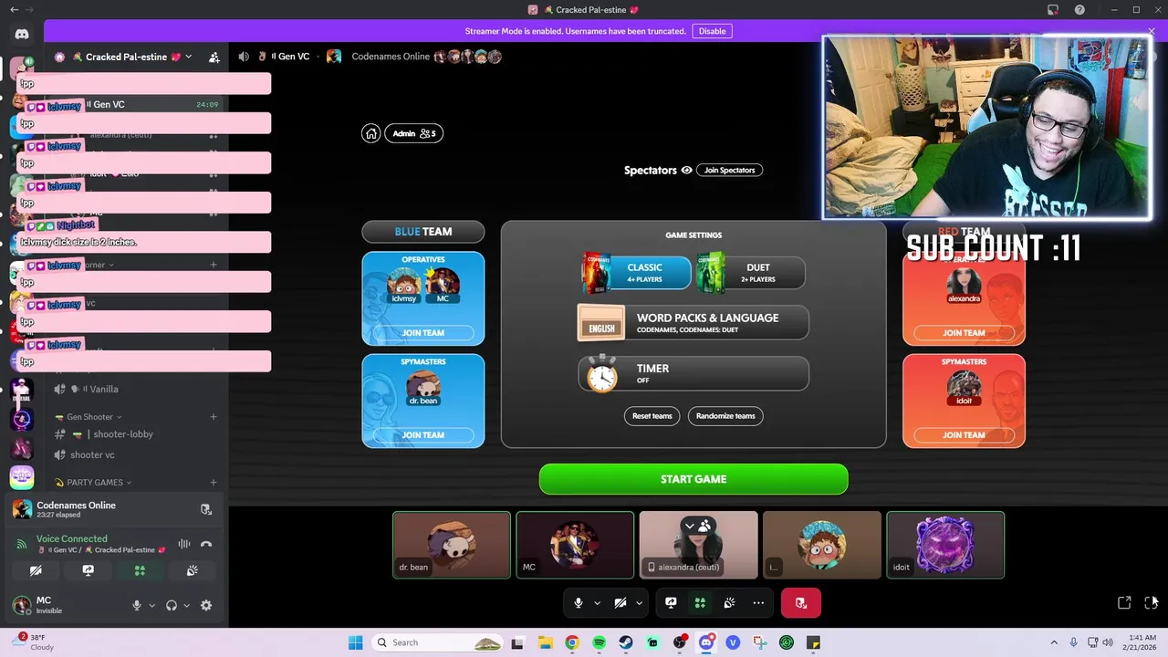Select Classic 4+ players game mode
Viewport: 1168px width, 657px height.
pyautogui.click(x=637, y=273)
